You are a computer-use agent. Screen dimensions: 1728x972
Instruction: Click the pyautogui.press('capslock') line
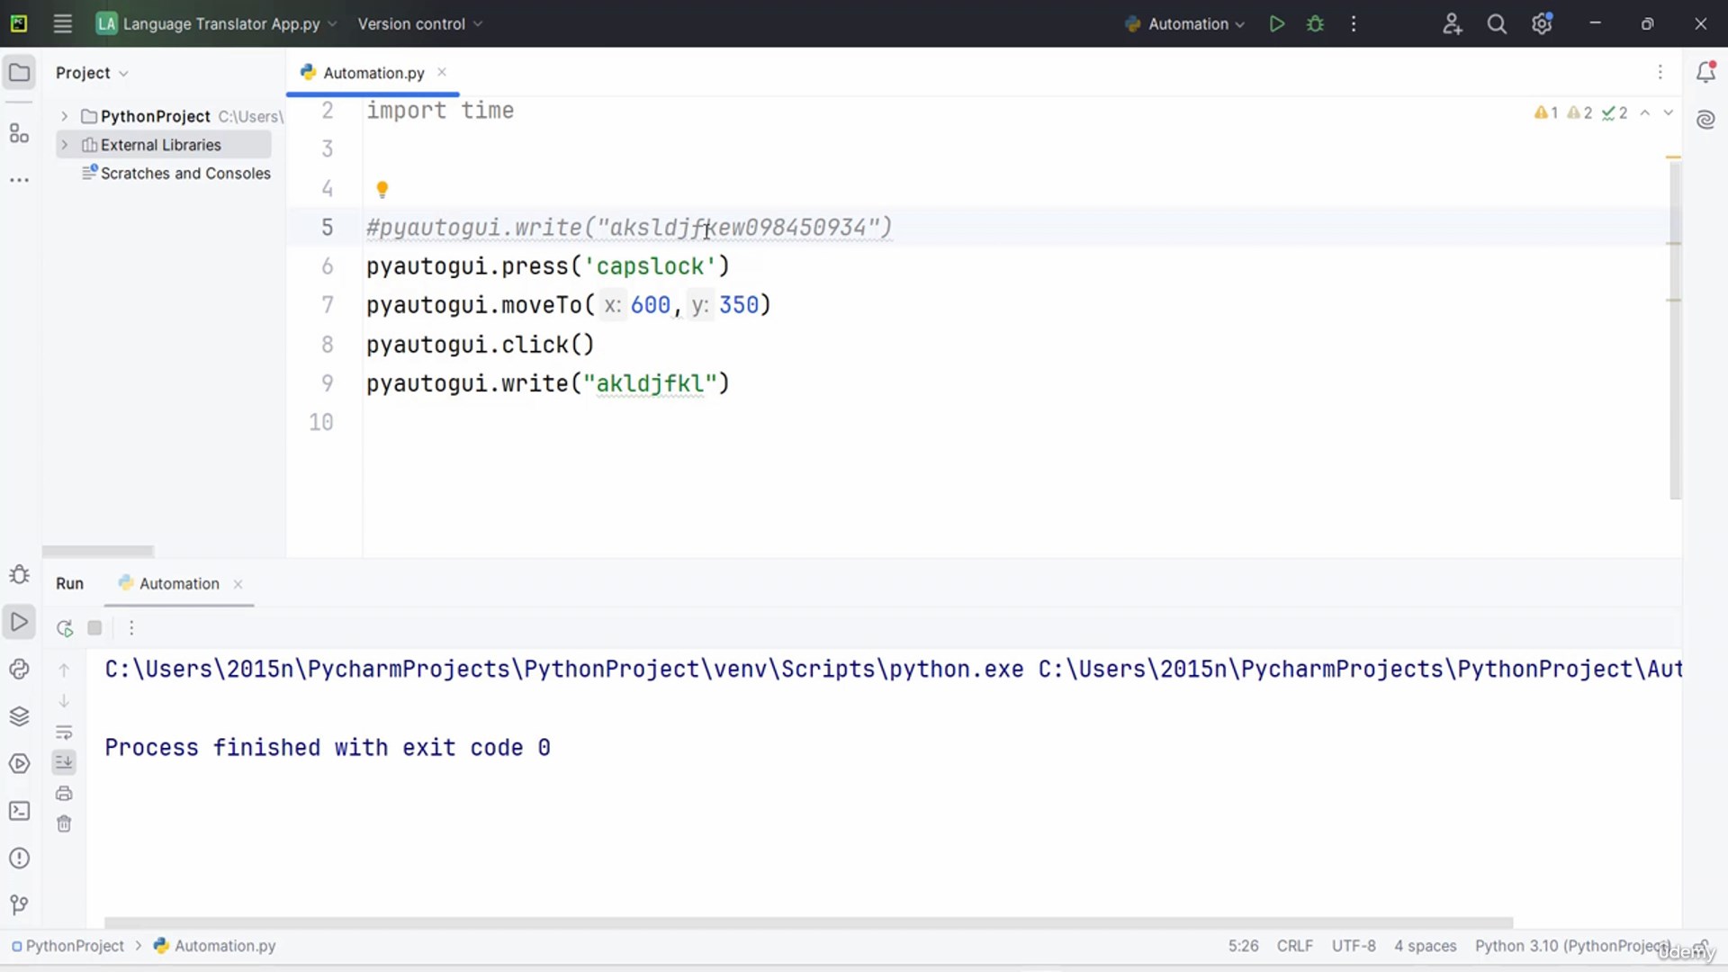pos(548,266)
